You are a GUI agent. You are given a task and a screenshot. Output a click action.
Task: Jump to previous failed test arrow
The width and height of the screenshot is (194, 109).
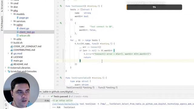click(x=40, y=96)
